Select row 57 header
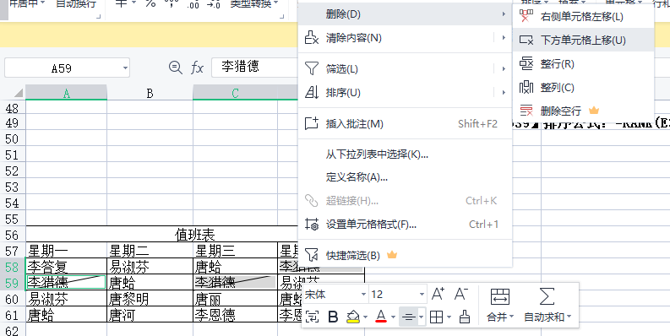The width and height of the screenshot is (670, 336). click(x=13, y=251)
